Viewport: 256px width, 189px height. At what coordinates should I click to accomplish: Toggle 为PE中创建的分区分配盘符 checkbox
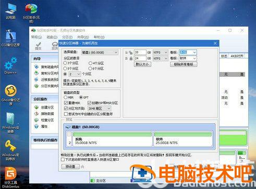tap(66, 114)
